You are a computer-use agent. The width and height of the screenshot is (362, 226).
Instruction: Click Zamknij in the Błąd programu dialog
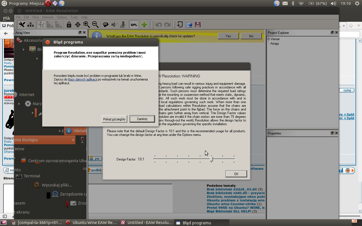tap(142, 119)
